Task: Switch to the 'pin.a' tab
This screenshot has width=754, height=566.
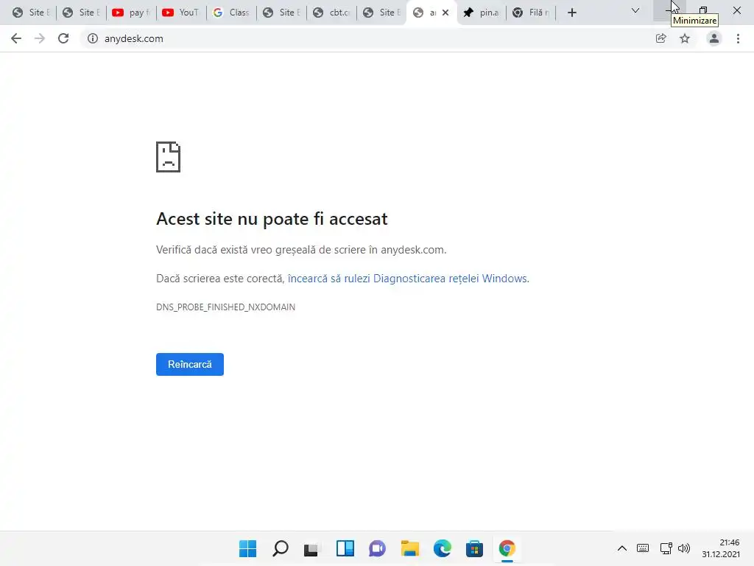Action: tap(481, 13)
